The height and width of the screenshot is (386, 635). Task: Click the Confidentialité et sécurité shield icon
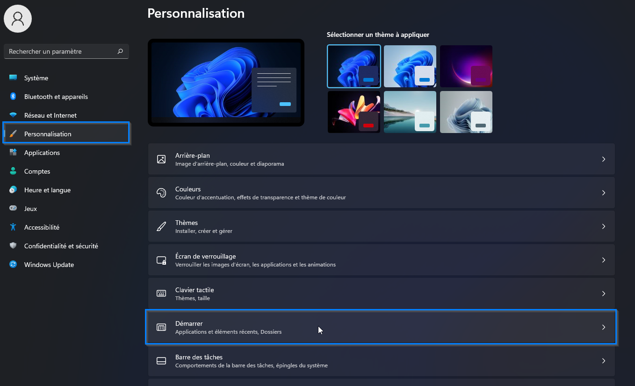pyautogui.click(x=13, y=246)
